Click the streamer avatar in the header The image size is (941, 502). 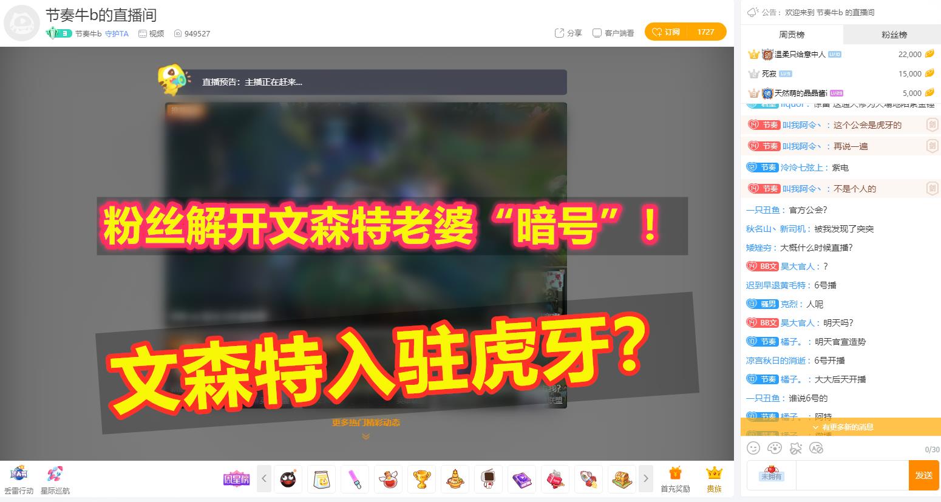coord(22,24)
